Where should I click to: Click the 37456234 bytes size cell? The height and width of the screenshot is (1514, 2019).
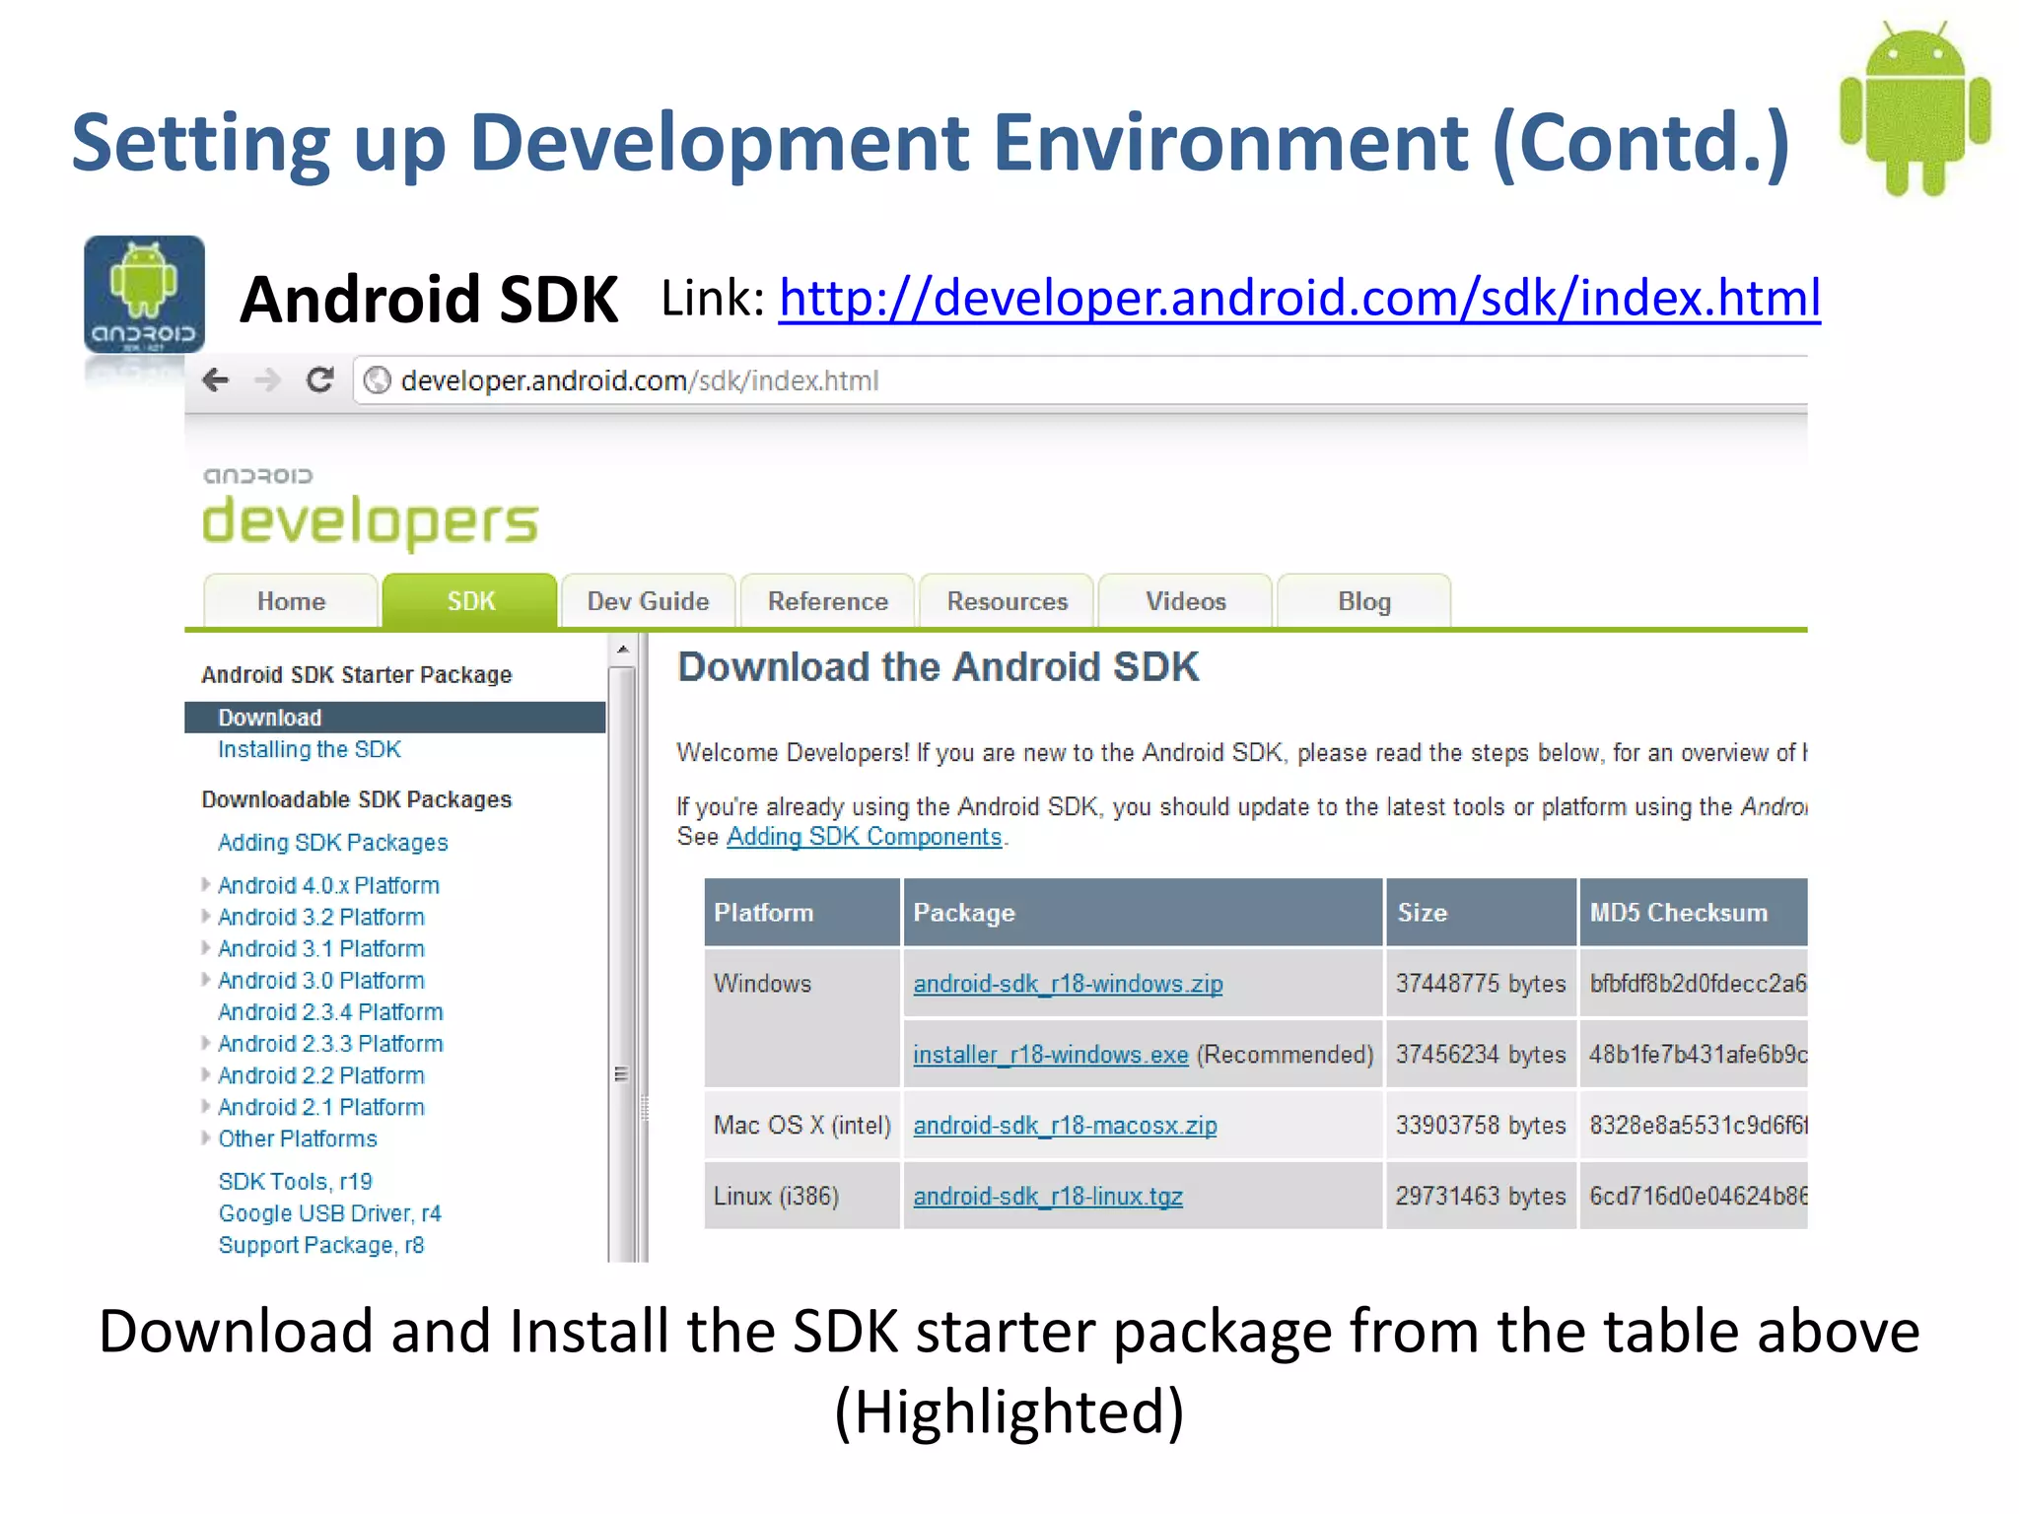pyautogui.click(x=1481, y=1054)
